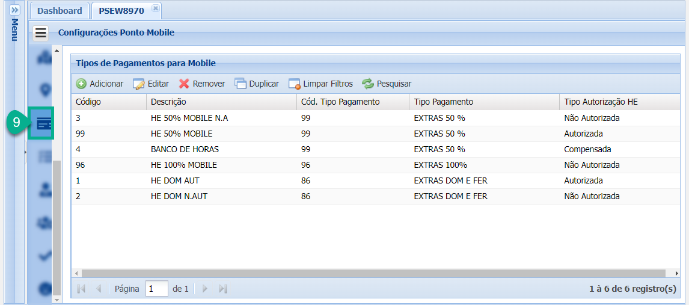Click the Página number input field

pos(157,289)
